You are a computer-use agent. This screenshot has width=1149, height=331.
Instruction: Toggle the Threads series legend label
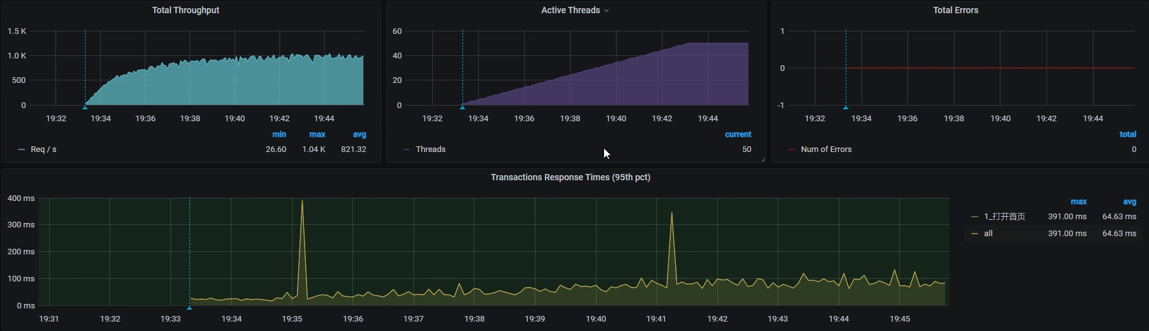tap(430, 149)
